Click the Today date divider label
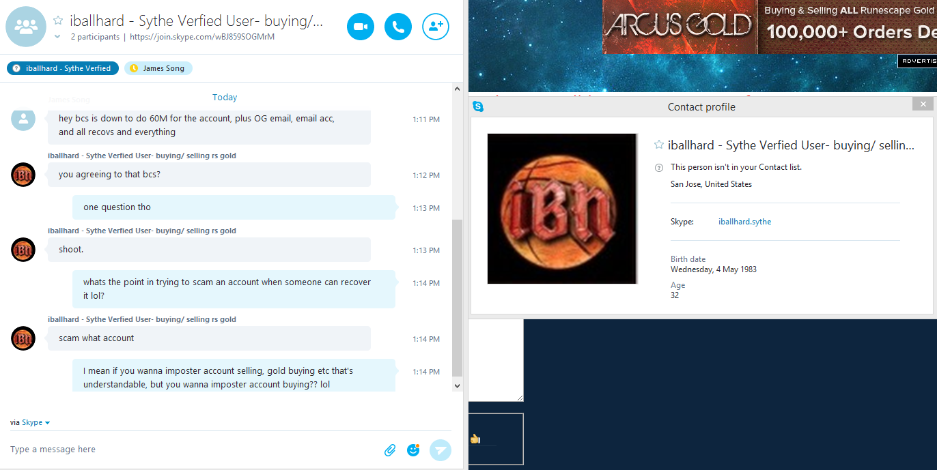The height and width of the screenshot is (470, 937). [225, 98]
